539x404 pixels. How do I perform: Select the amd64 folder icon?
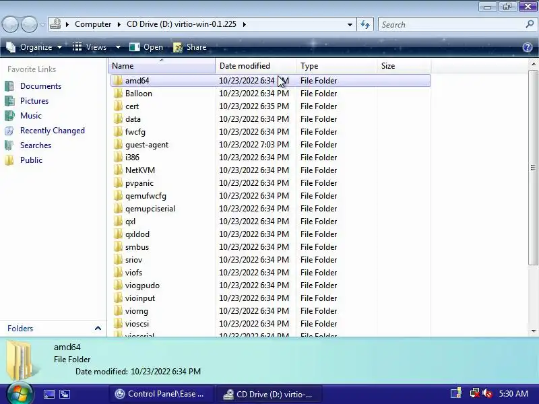(118, 80)
